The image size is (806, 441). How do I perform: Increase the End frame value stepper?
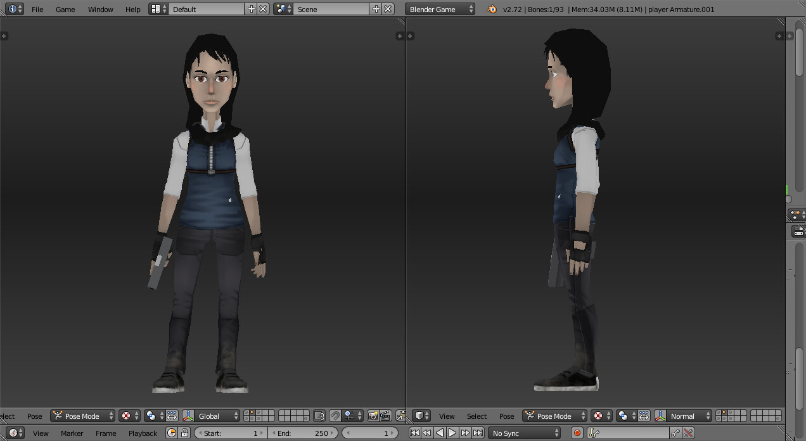[x=332, y=433]
